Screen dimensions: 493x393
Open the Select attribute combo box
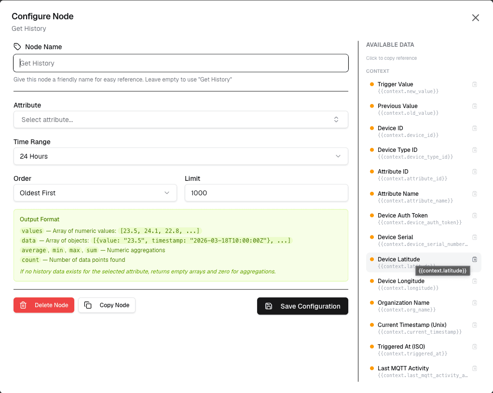[181, 120]
